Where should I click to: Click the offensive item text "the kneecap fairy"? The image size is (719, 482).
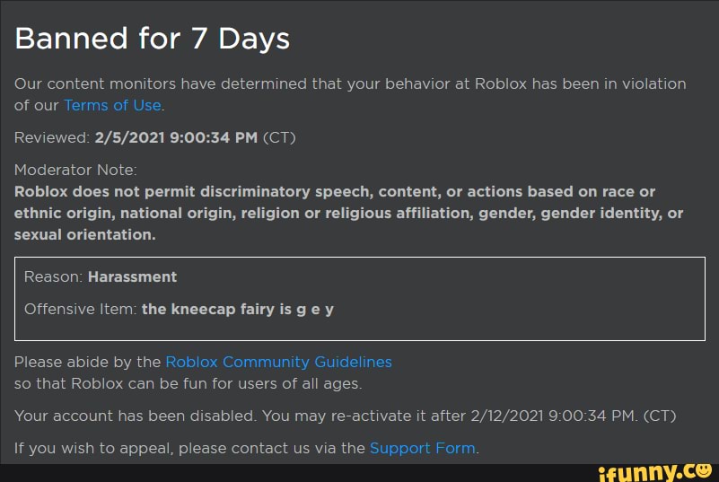tap(208, 309)
